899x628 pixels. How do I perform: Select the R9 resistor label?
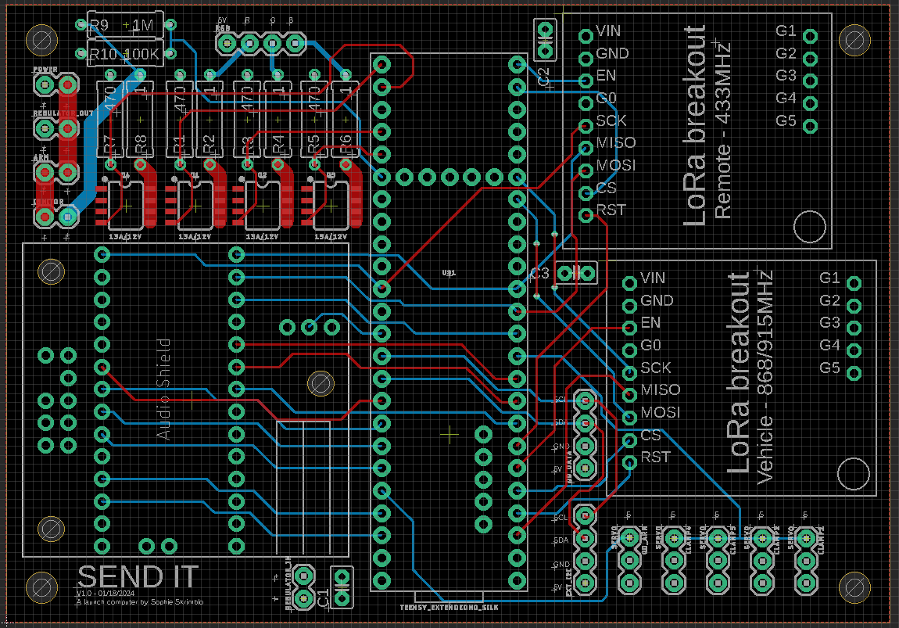[99, 25]
